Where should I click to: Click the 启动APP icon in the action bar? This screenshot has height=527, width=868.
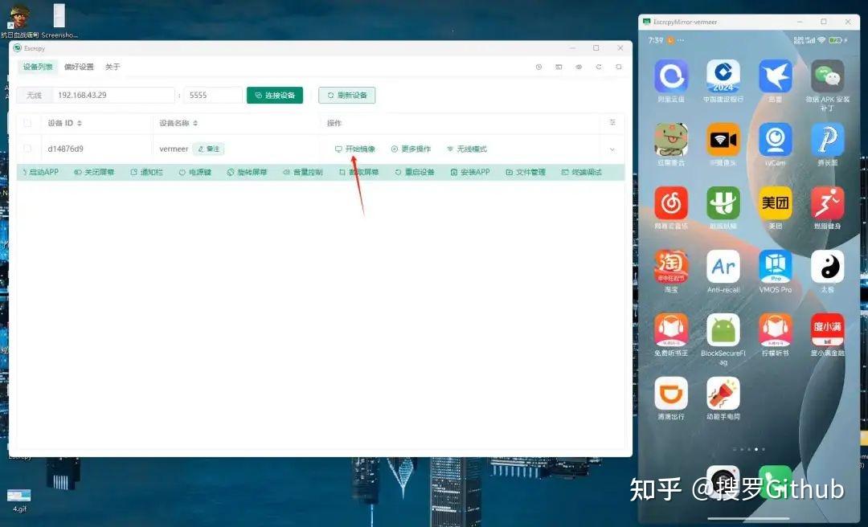point(40,171)
